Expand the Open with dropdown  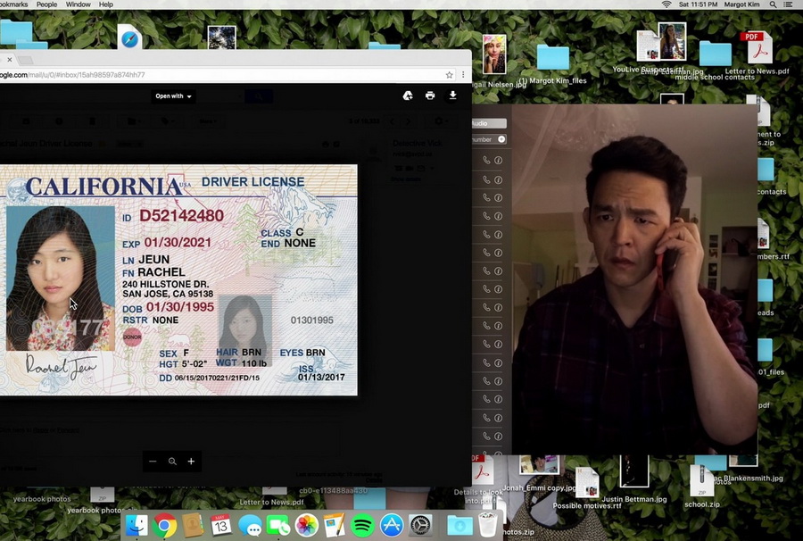click(173, 96)
